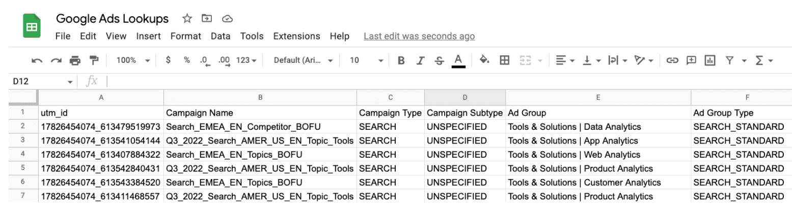Open the fill color bucket
This screenshot has width=792, height=210.
(484, 60)
